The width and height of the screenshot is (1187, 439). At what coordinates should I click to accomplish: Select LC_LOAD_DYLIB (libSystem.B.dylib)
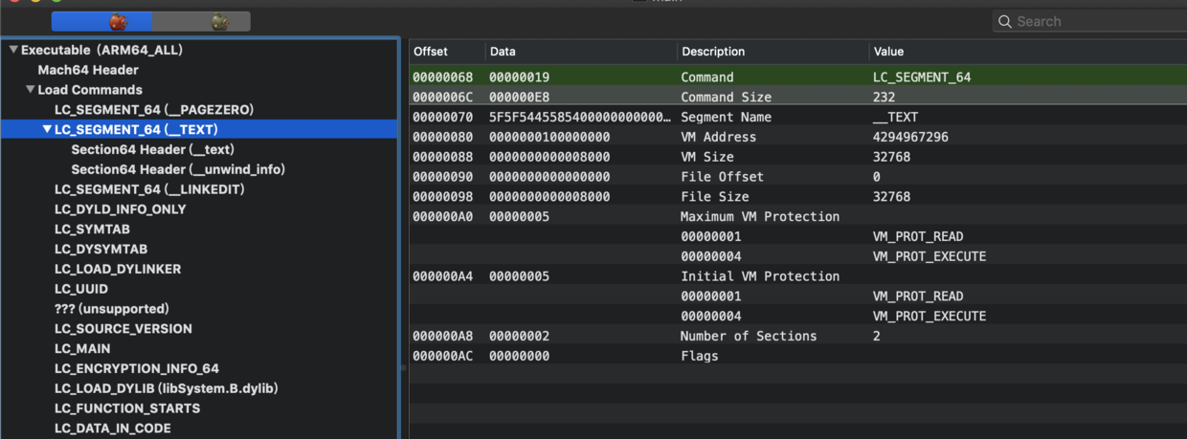(x=167, y=388)
